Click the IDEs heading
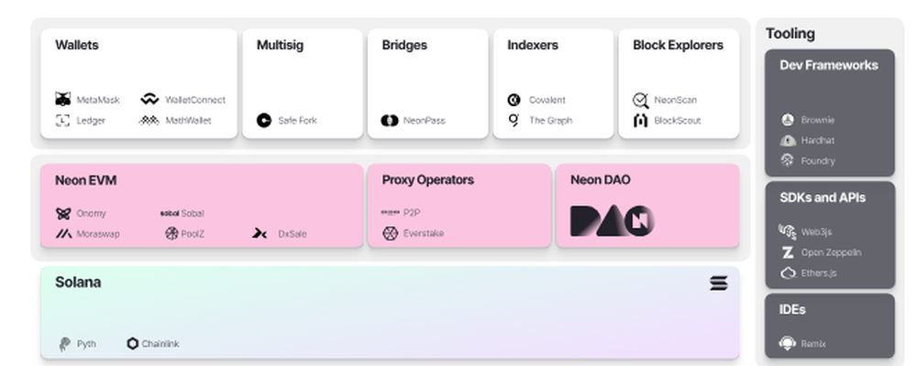Image resolution: width=917 pixels, height=366 pixels. (x=792, y=309)
